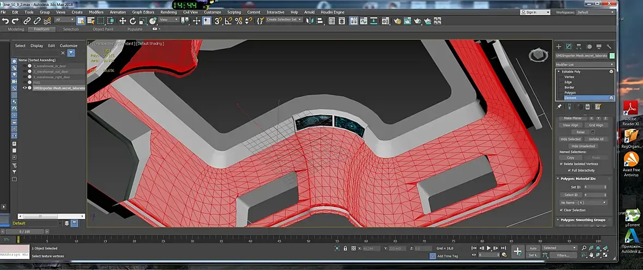Open the Create tab in the command panel
Viewport: 643px width, 270px height.
click(x=559, y=47)
